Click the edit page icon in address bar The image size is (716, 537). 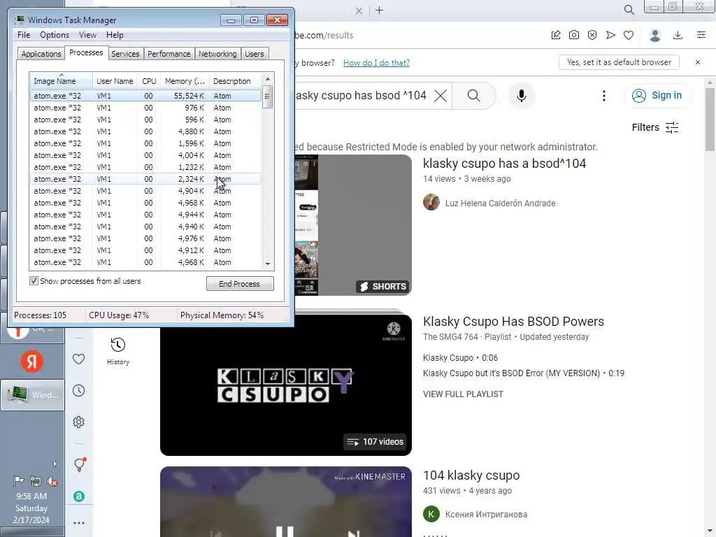(x=556, y=35)
